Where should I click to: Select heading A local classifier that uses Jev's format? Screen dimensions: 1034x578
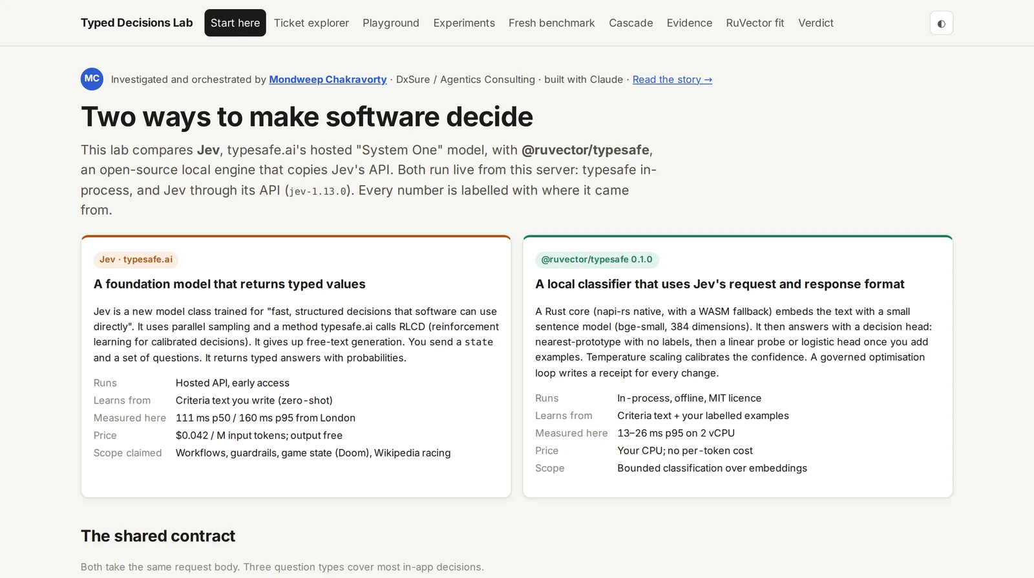click(x=720, y=284)
